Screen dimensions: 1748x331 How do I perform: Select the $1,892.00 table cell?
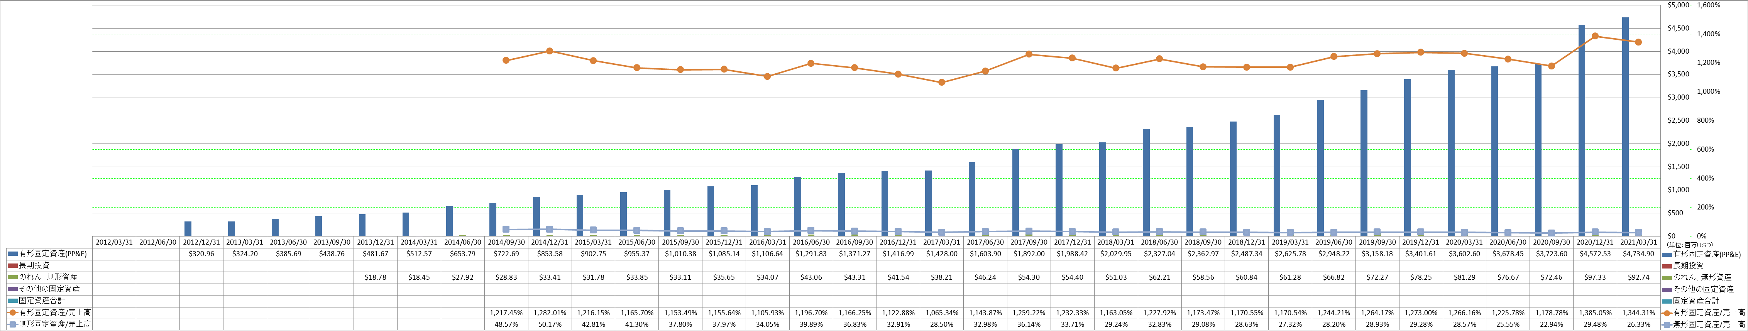click(1029, 254)
